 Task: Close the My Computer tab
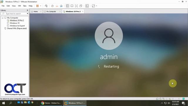(60, 11)
